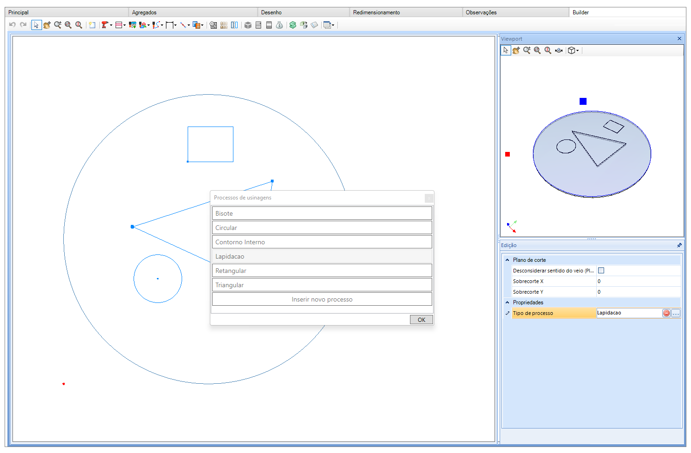Click Inserir novo processo button
The height and width of the screenshot is (453, 691).
tap(322, 299)
